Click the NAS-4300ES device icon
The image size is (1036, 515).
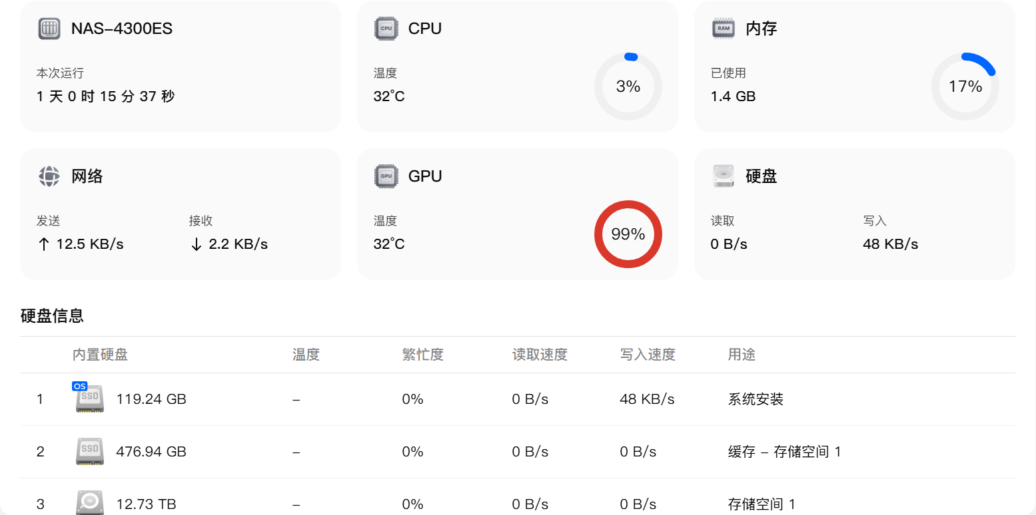pyautogui.click(x=49, y=29)
